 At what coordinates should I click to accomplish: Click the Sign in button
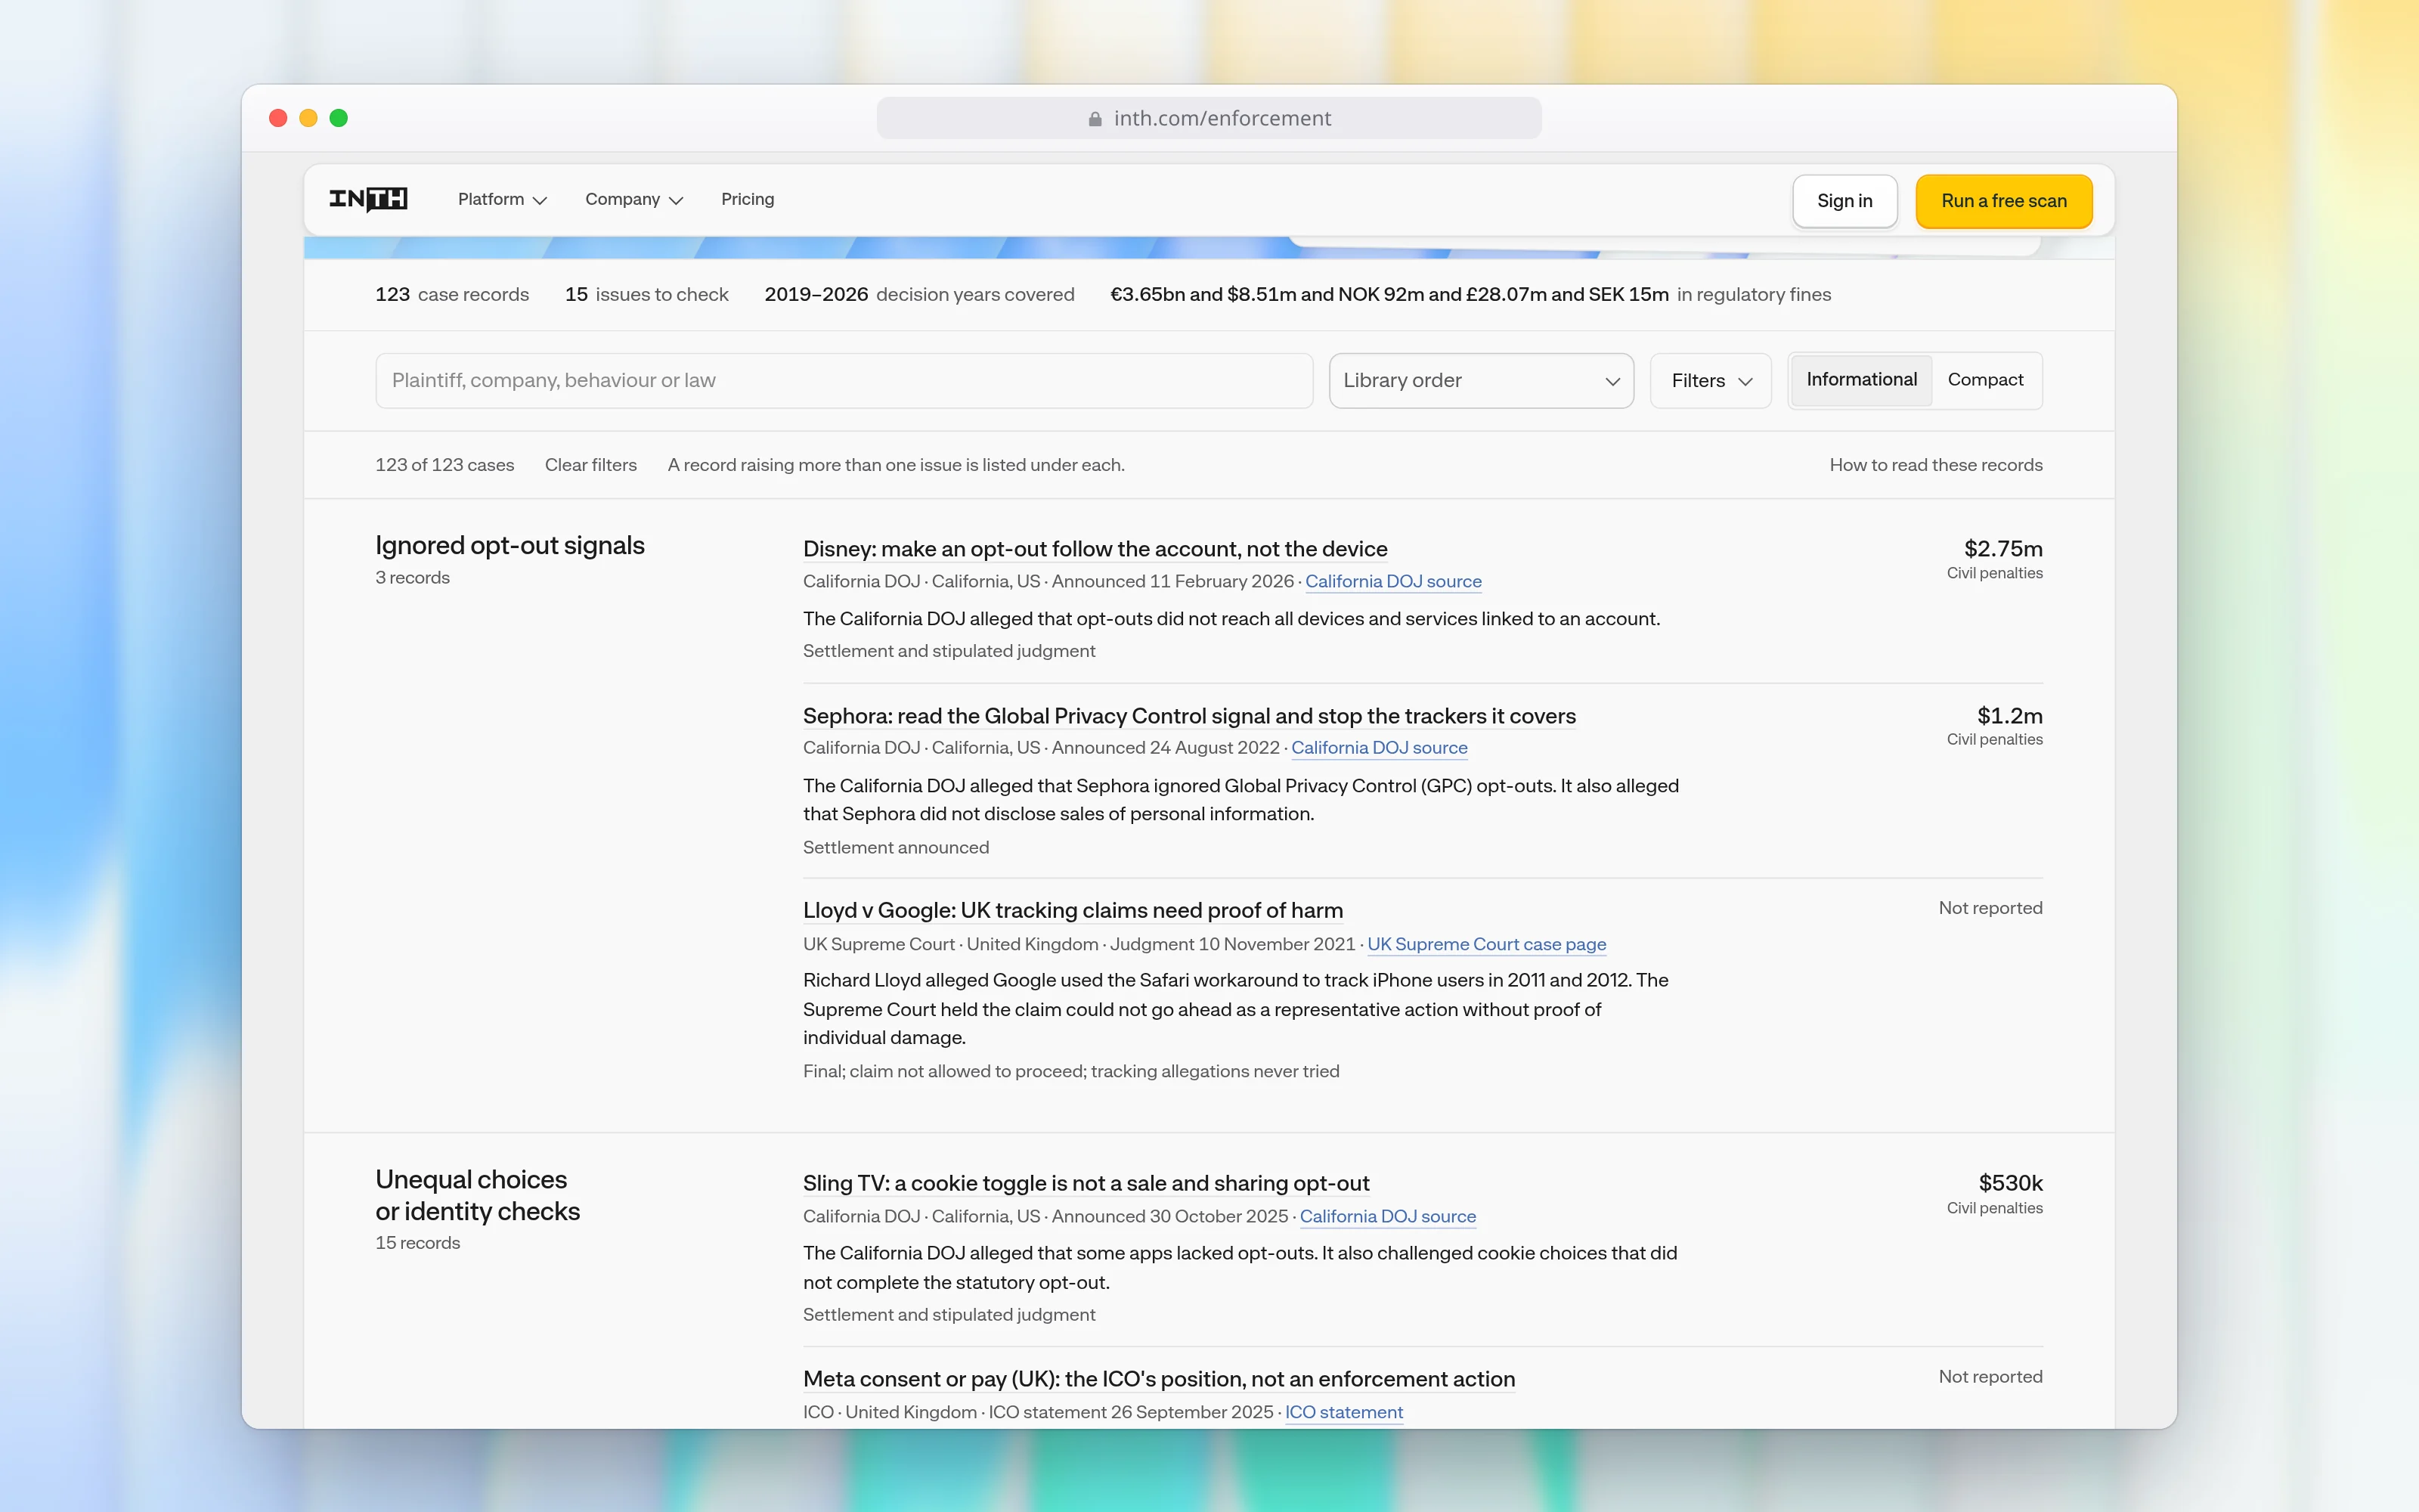(1844, 201)
